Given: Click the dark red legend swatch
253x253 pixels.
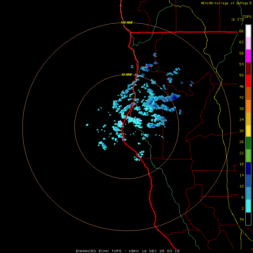Looking at the screenshot, I should 248,68.
